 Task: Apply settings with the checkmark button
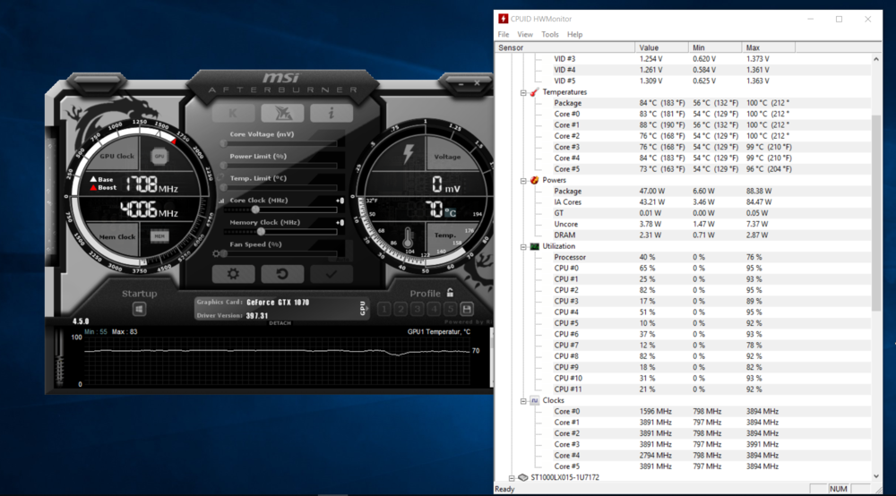click(332, 274)
